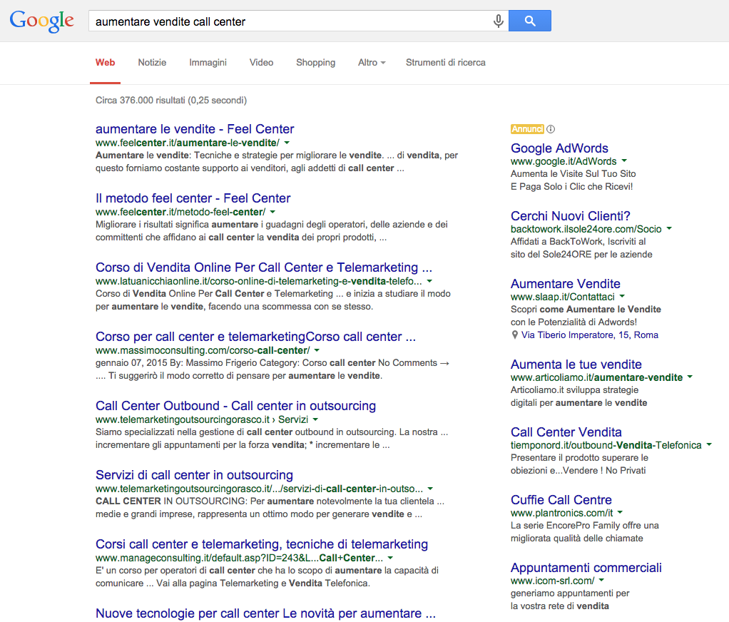Open the Annunci info icon
Screen dimensions: 729x622
(x=551, y=129)
